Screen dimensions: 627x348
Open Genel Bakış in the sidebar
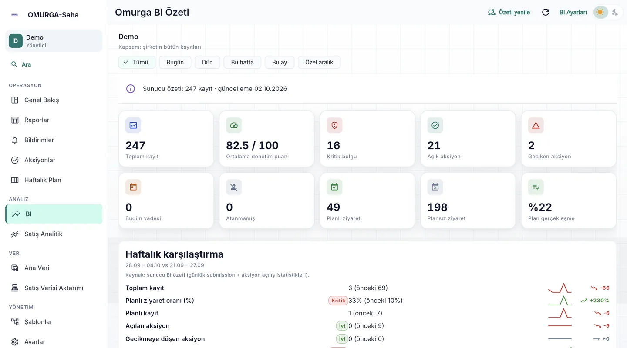[x=54, y=100]
